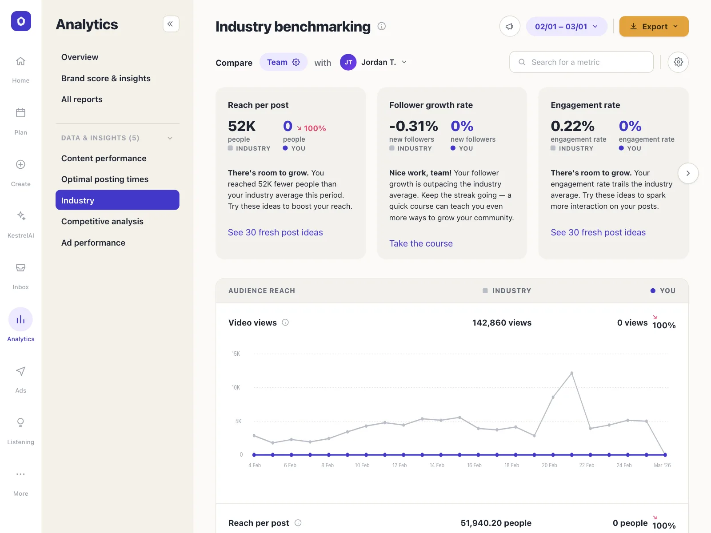This screenshot has width=711, height=533.
Task: Collapse the Data & Insights section
Action: (x=170, y=138)
